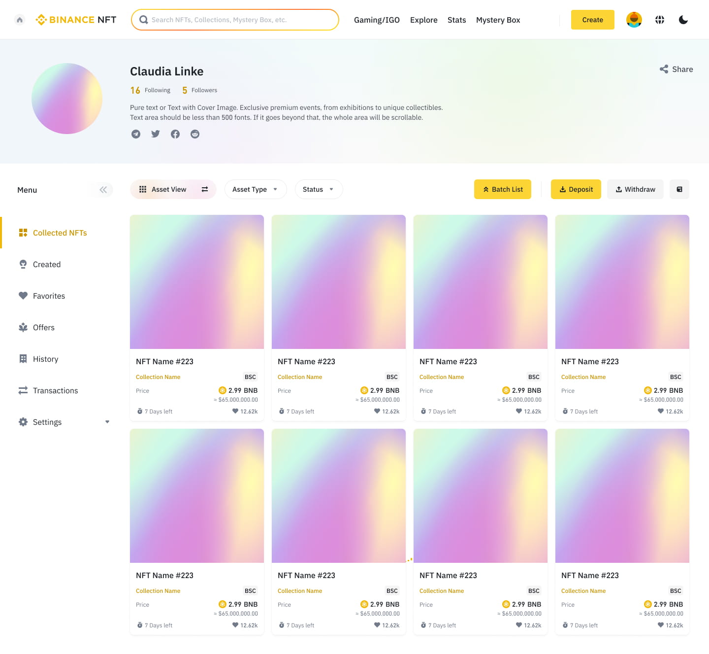Select the Offers sidebar icon
Image resolution: width=709 pixels, height=654 pixels.
pos(23,327)
